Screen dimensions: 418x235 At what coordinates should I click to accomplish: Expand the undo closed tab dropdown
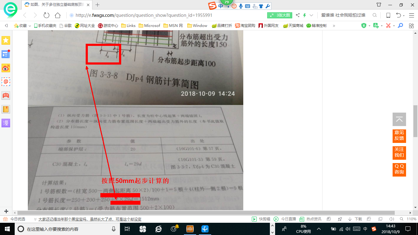[x=404, y=16]
